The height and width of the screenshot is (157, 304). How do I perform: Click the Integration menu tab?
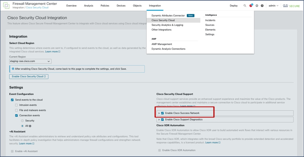click(155, 5)
